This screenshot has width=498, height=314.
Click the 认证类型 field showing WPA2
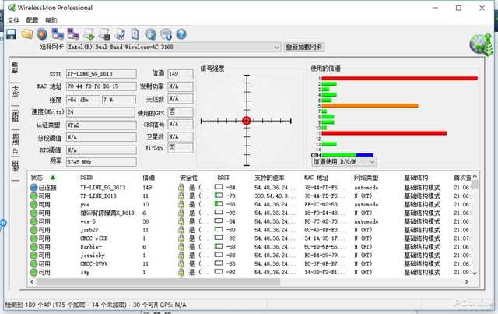point(101,125)
